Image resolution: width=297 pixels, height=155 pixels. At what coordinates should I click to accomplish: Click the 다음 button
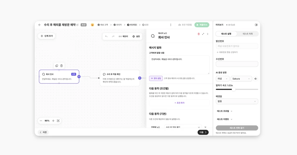pyautogui.click(x=203, y=132)
